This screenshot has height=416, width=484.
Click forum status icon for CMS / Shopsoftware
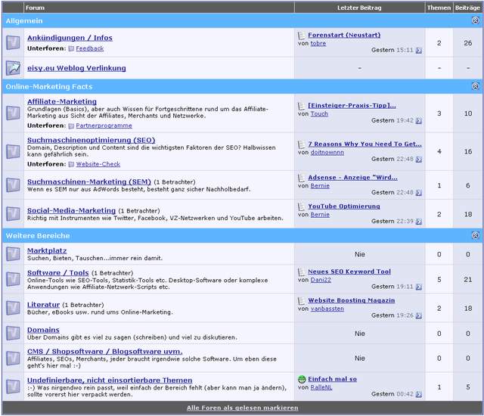(13, 358)
